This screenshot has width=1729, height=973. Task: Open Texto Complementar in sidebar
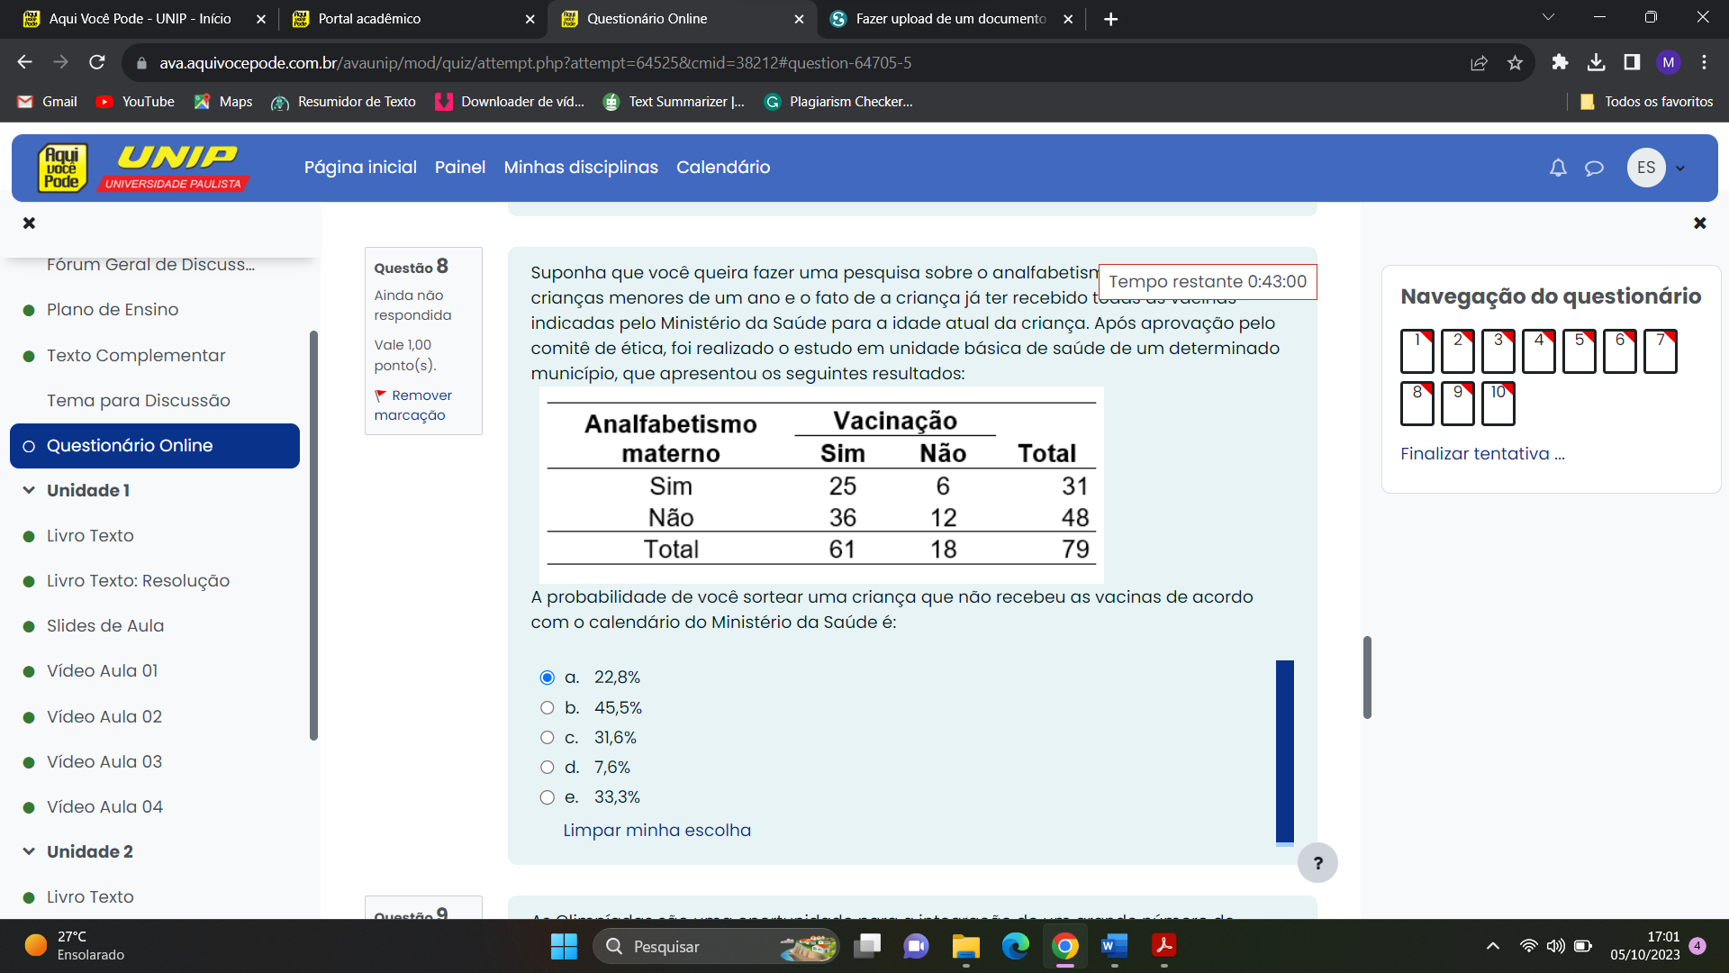pyautogui.click(x=136, y=356)
